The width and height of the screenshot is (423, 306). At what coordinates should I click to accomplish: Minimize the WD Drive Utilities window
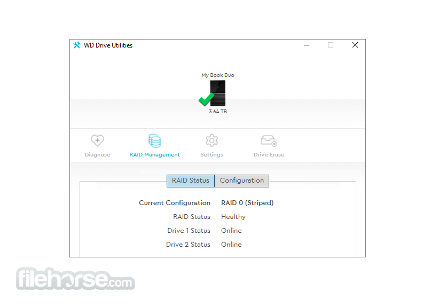click(307, 45)
